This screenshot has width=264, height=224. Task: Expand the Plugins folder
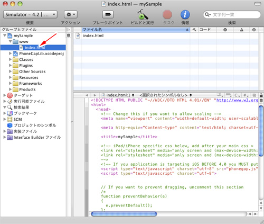(x=10, y=66)
